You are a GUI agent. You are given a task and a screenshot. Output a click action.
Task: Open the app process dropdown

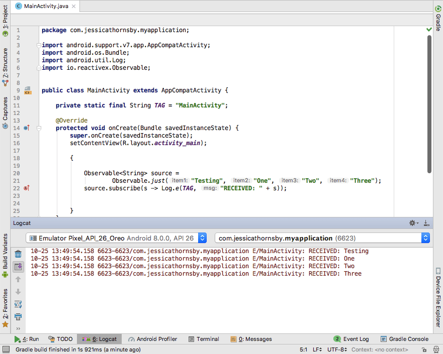(x=322, y=238)
